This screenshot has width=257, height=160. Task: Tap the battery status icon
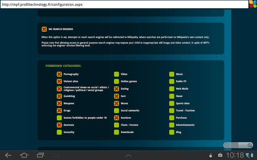click(252, 155)
